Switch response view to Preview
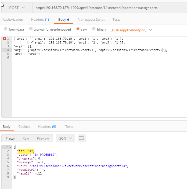This screenshot has height=189, width=187. (x=43, y=139)
